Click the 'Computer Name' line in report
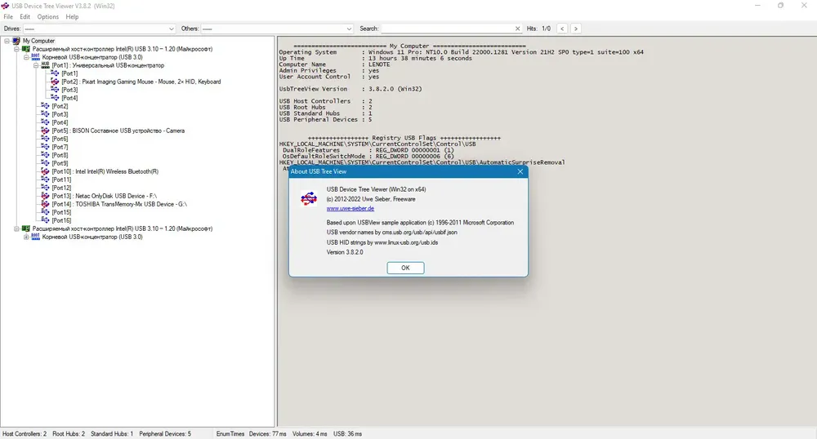Image resolution: width=817 pixels, height=439 pixels. 334,64
